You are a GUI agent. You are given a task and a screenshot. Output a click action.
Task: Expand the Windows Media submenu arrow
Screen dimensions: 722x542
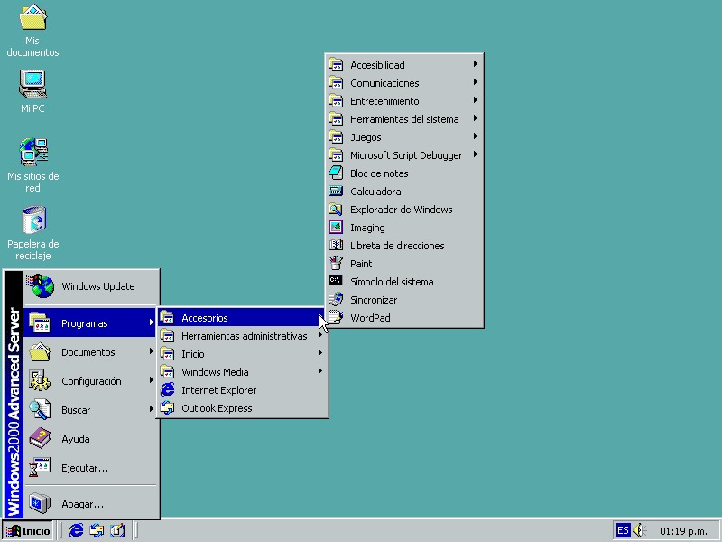(319, 371)
